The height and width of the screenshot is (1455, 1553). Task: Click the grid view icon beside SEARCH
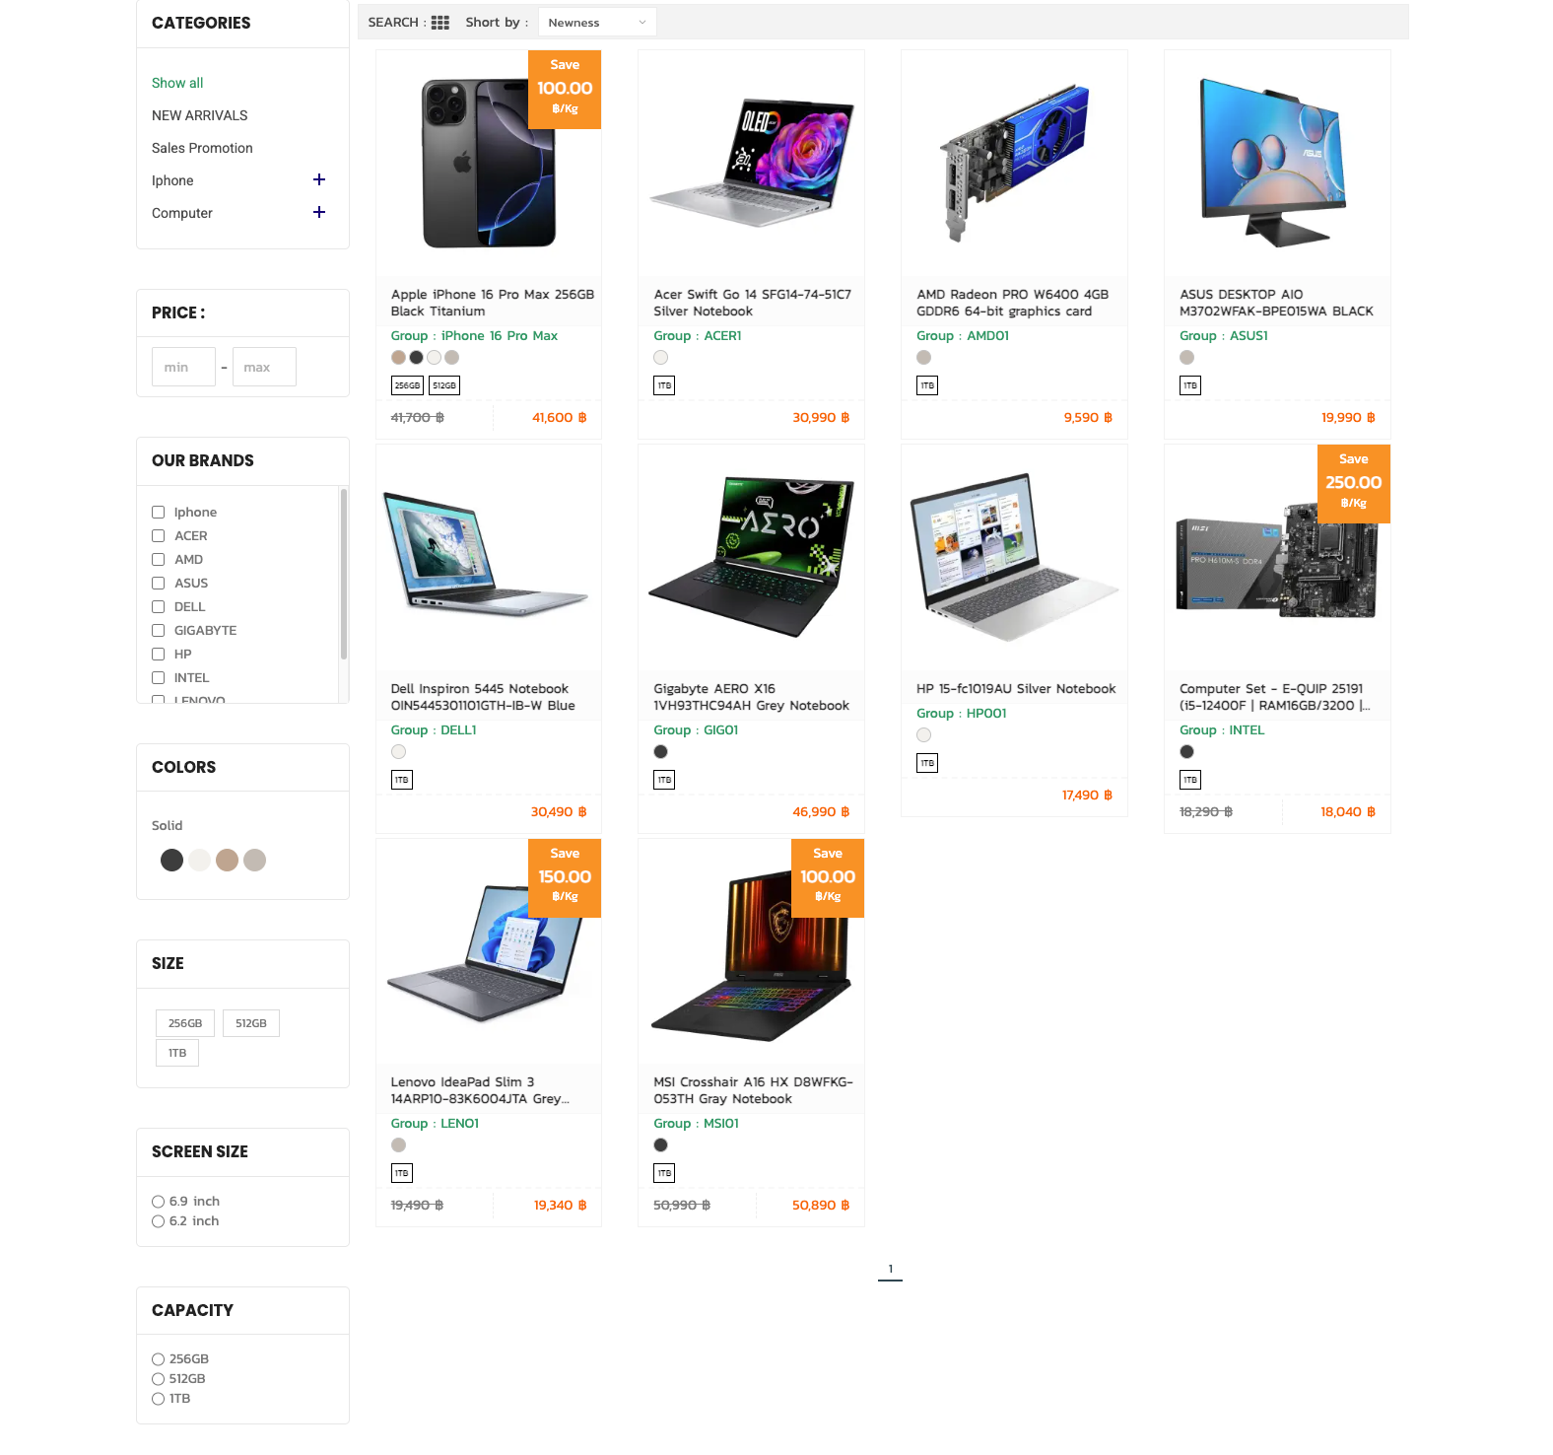click(x=440, y=23)
